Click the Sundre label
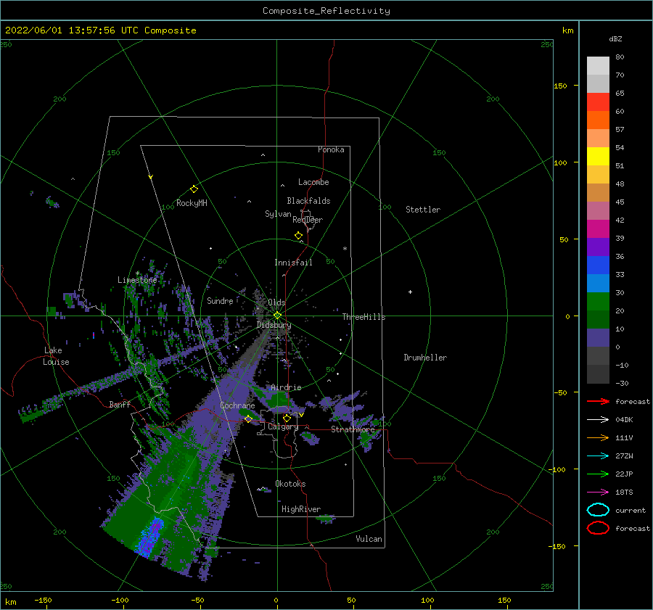Image resolution: width=653 pixels, height=610 pixels. pyautogui.click(x=220, y=300)
